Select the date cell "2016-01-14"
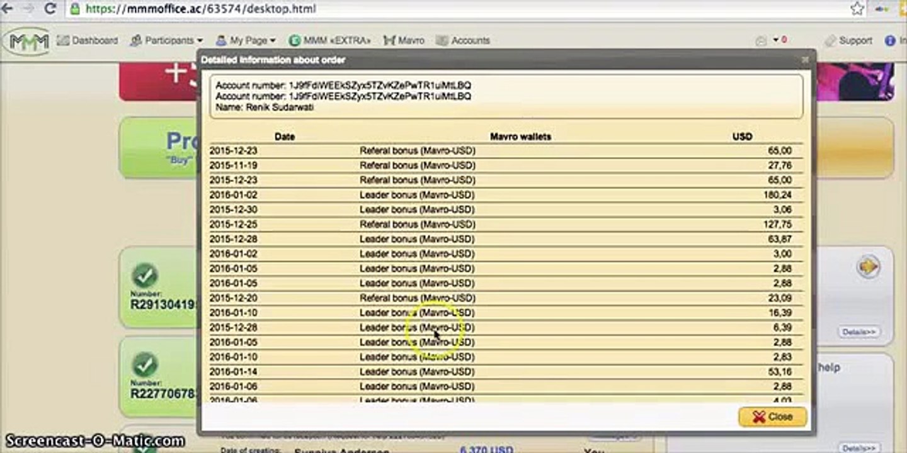 [x=233, y=371]
